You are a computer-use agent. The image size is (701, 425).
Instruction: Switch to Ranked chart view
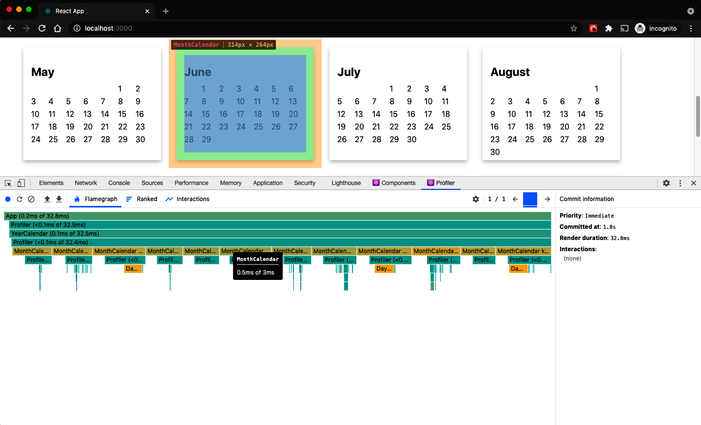(141, 199)
